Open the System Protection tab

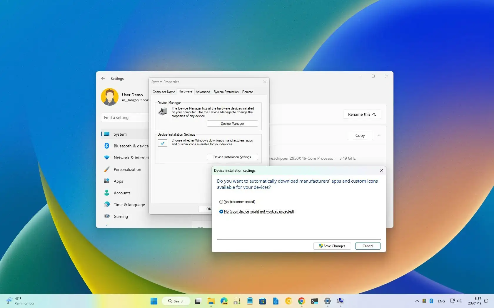226,92
